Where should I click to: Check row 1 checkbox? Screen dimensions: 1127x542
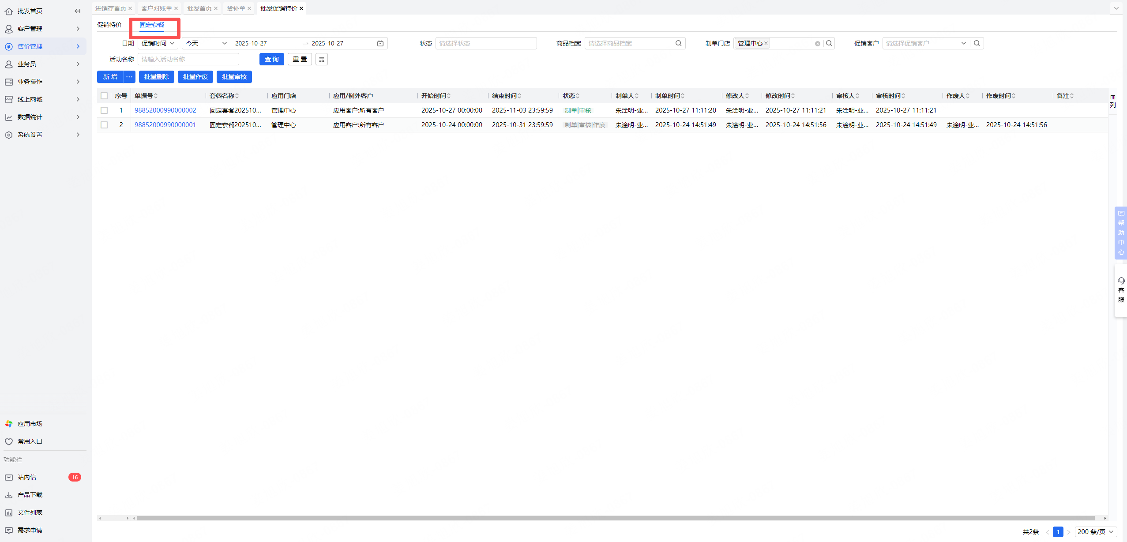tap(104, 110)
